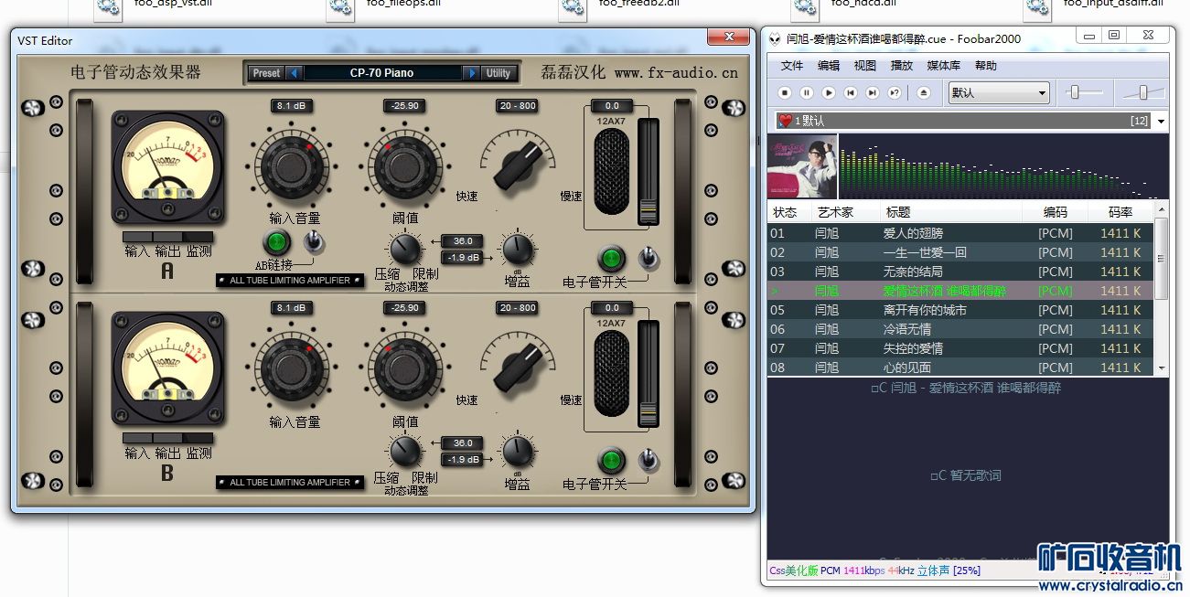Open the 文件 menu
This screenshot has height=597, width=1190.
tap(792, 66)
